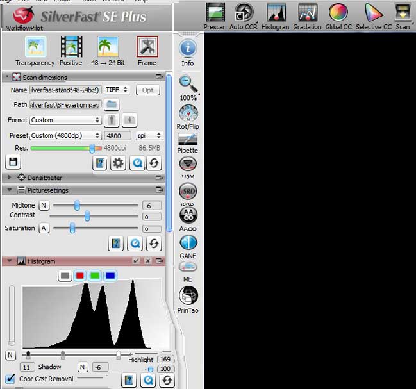Click the Res. resolution slider handle
This screenshot has width=416, height=389.
point(92,148)
